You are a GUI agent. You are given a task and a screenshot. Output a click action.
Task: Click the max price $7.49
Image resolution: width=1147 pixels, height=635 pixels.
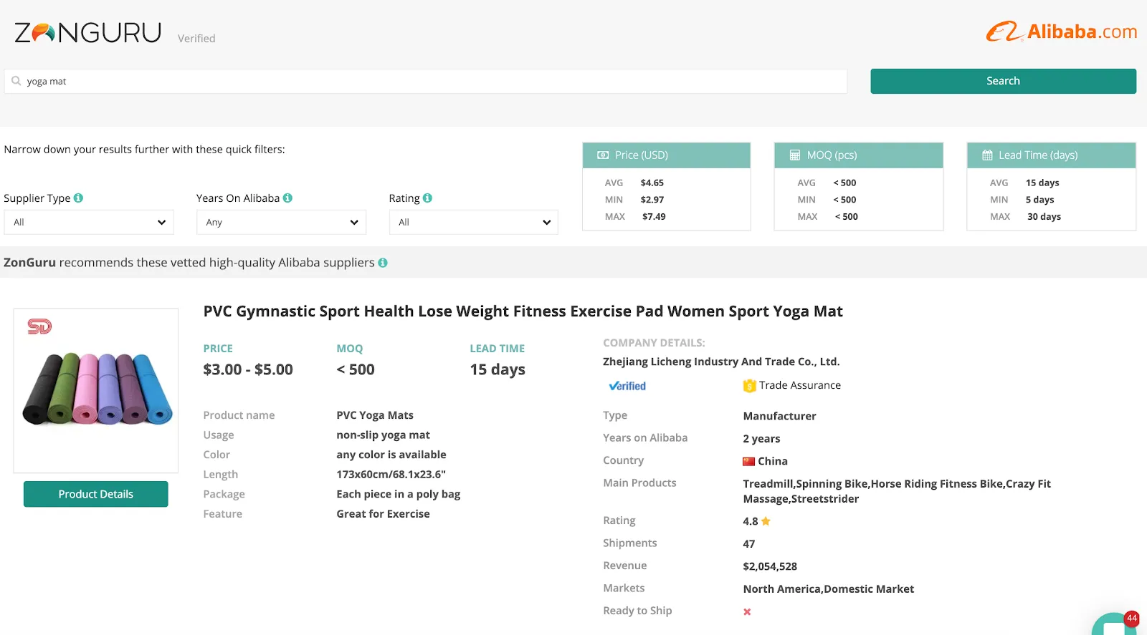654,216
